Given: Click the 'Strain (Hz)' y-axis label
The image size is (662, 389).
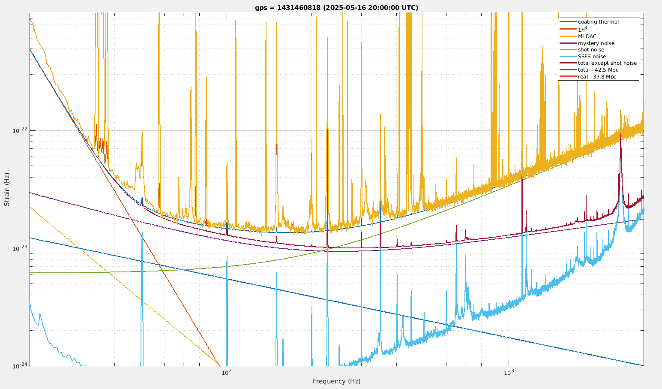Looking at the screenshot, I should [x=7, y=189].
